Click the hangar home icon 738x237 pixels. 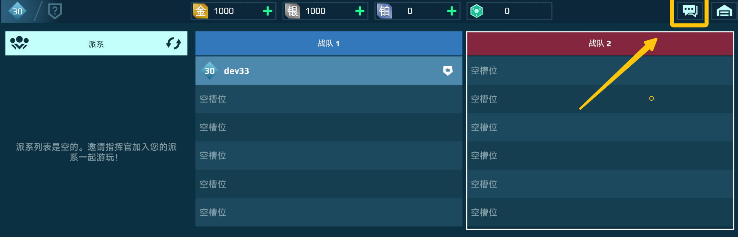(x=724, y=11)
